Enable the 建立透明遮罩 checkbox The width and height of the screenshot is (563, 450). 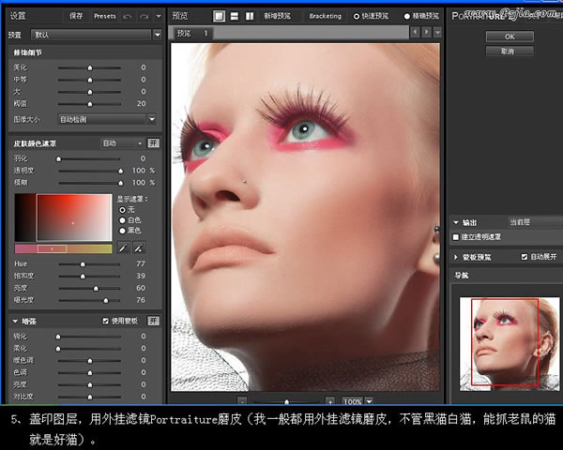[456, 237]
